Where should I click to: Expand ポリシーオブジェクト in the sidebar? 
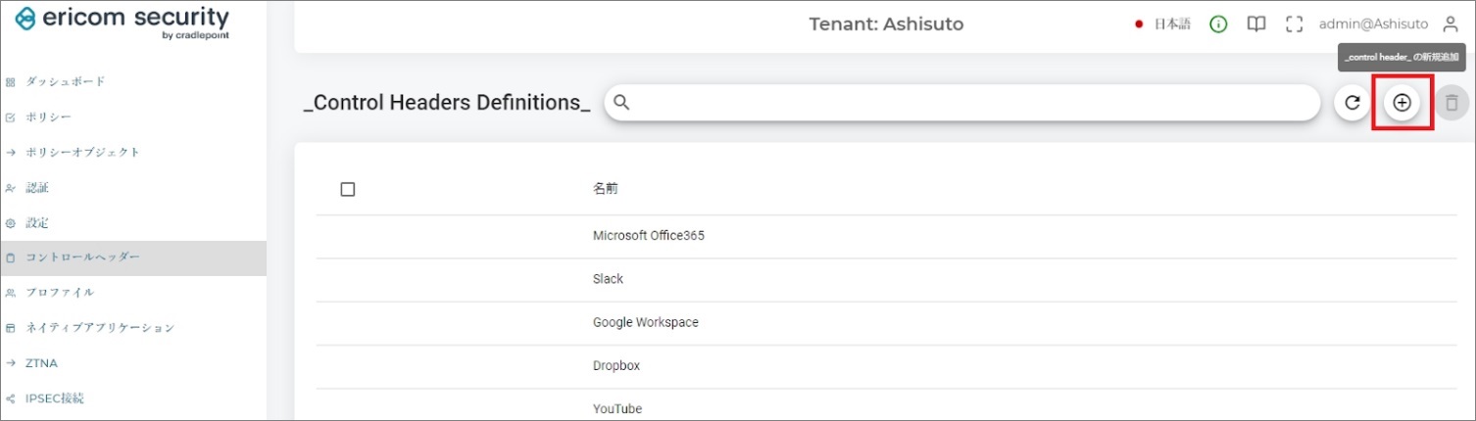pyautogui.click(x=82, y=153)
